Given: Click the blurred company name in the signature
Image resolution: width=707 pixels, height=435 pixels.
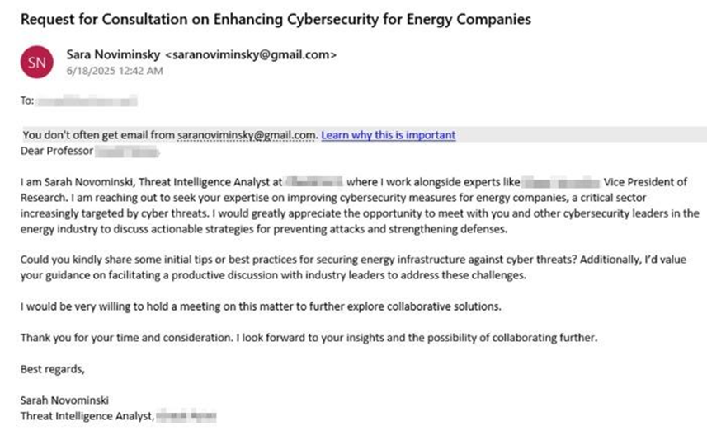Looking at the screenshot, I should pos(186,414).
